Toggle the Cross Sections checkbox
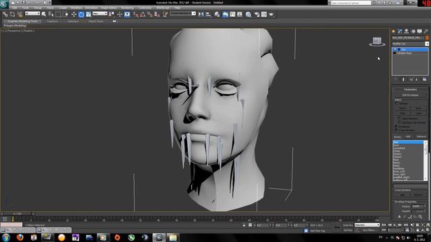This screenshot has height=242, width=431. [396, 130]
